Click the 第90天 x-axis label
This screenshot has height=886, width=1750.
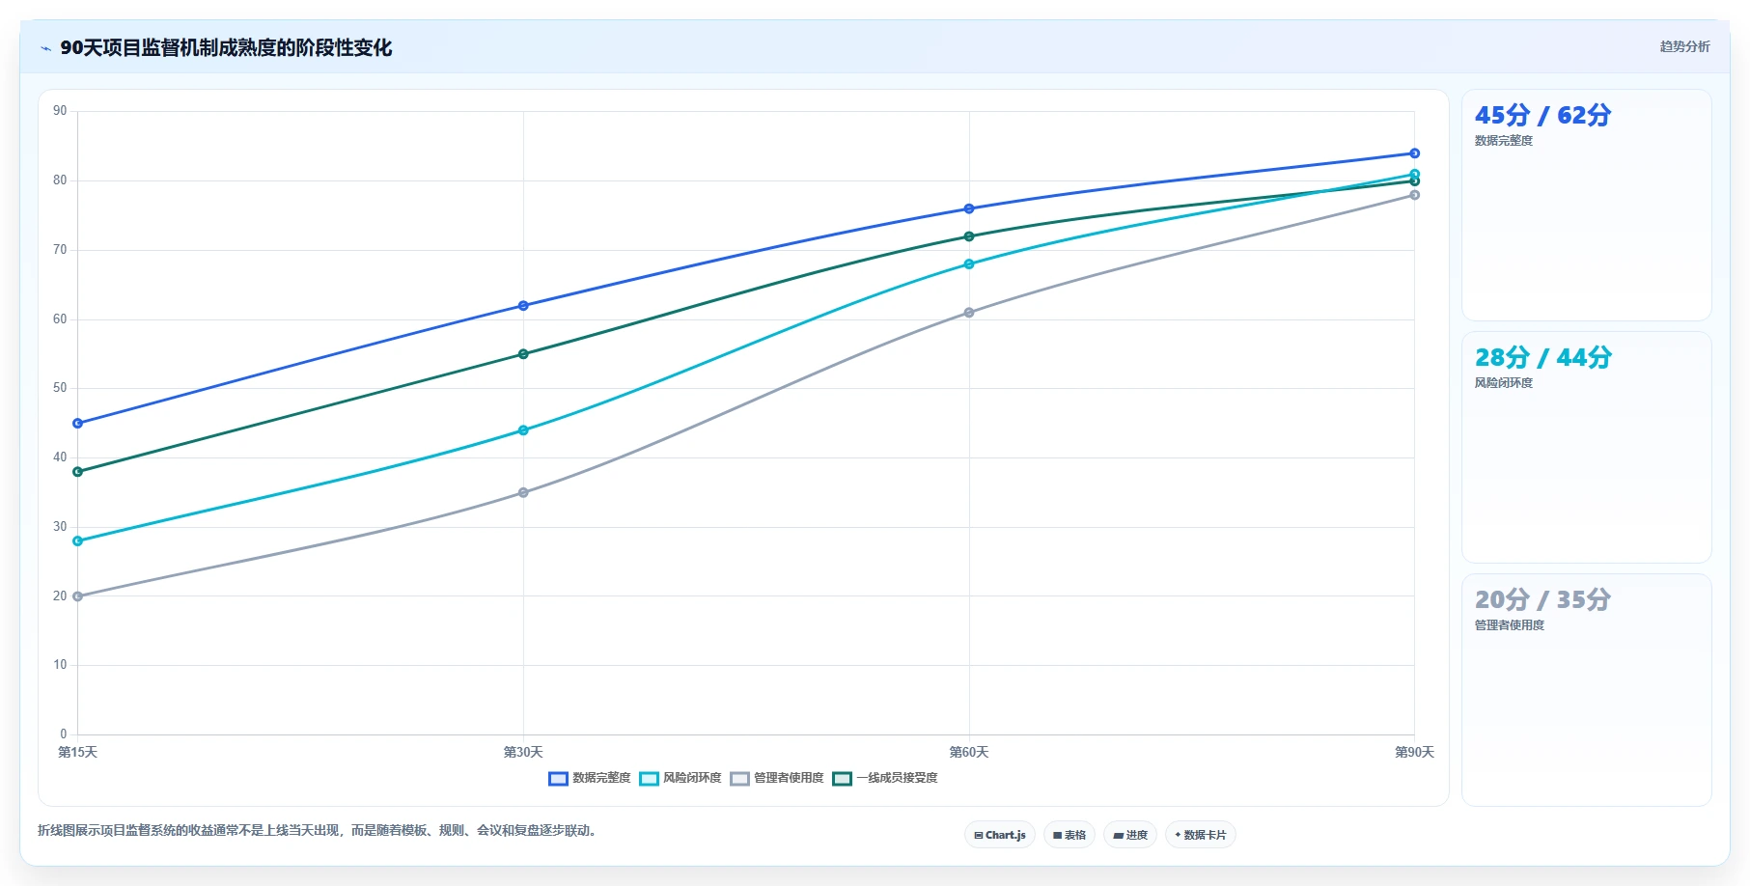[1414, 753]
